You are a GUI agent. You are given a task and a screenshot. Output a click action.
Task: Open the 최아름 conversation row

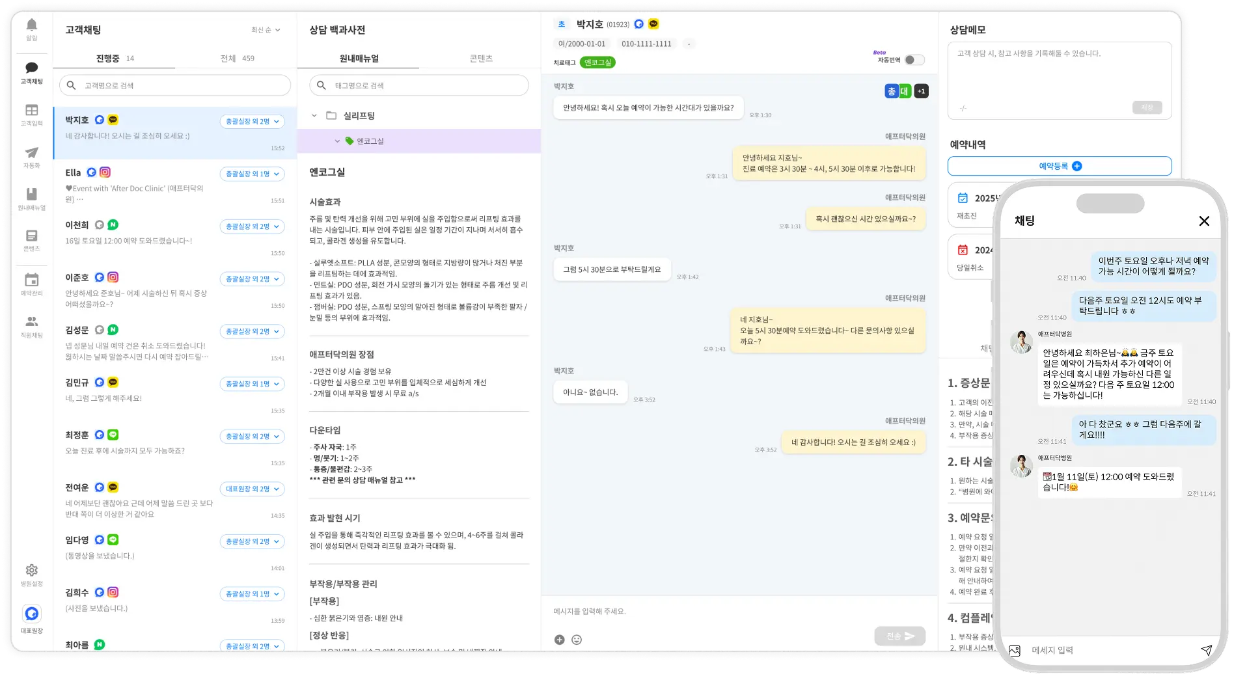pos(174,643)
